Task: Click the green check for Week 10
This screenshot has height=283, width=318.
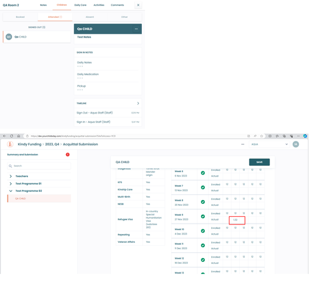Action: 203,231
